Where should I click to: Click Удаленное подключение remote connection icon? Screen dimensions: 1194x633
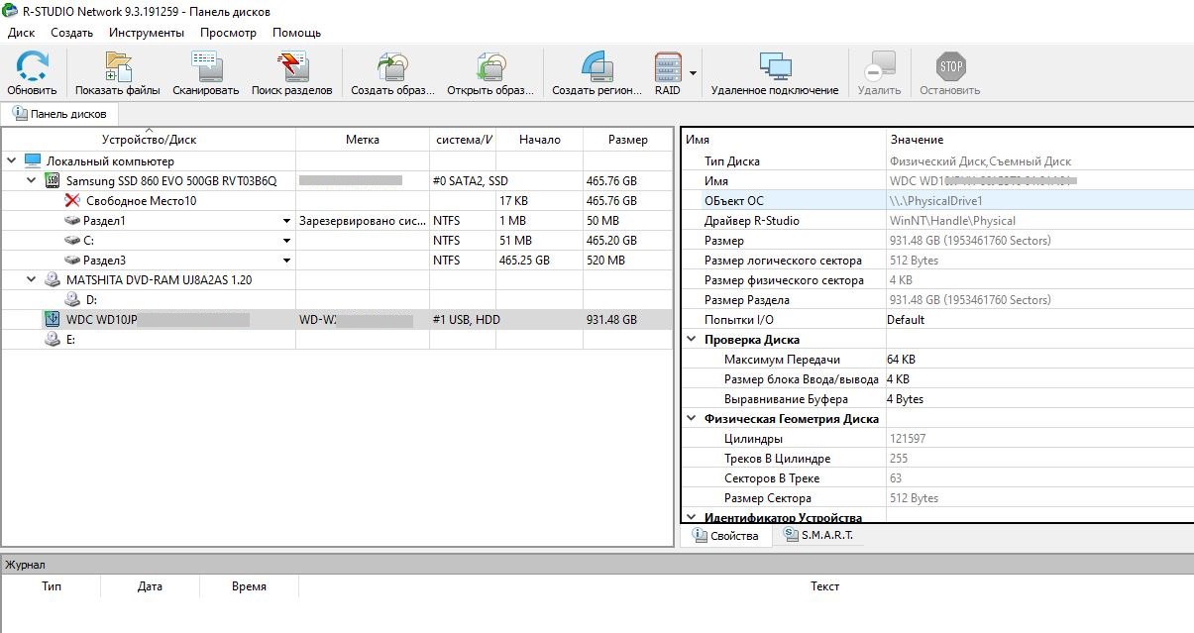pos(775,66)
